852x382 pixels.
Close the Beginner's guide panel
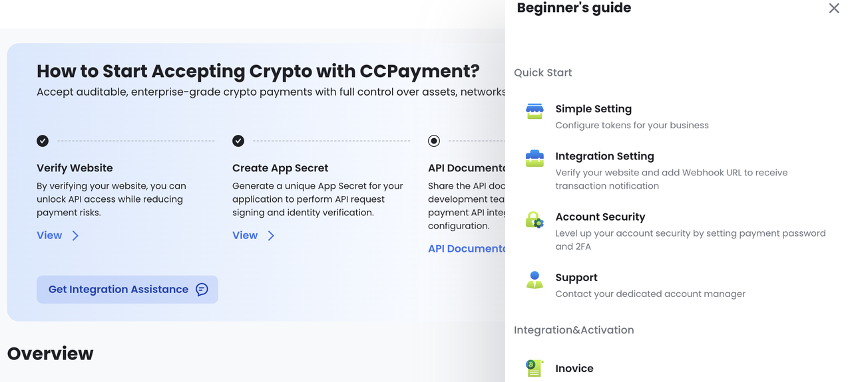pyautogui.click(x=833, y=8)
